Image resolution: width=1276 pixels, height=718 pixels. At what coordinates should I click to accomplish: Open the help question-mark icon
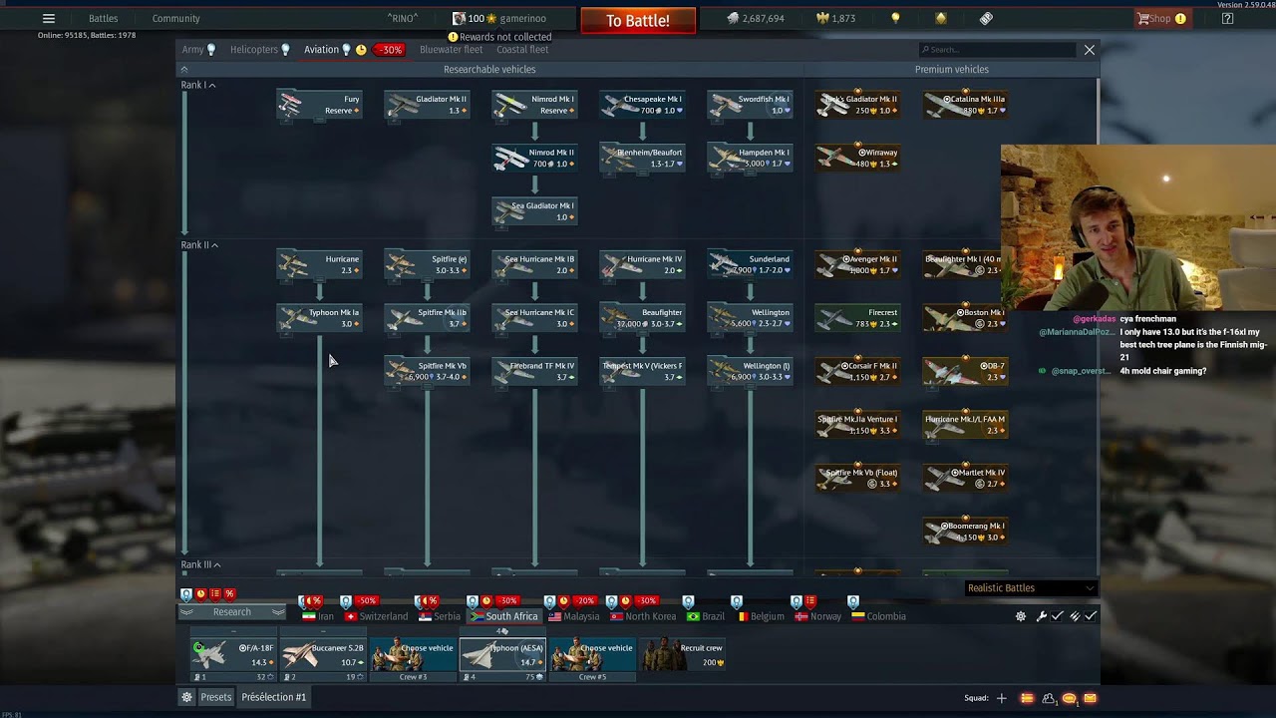[x=1227, y=18]
